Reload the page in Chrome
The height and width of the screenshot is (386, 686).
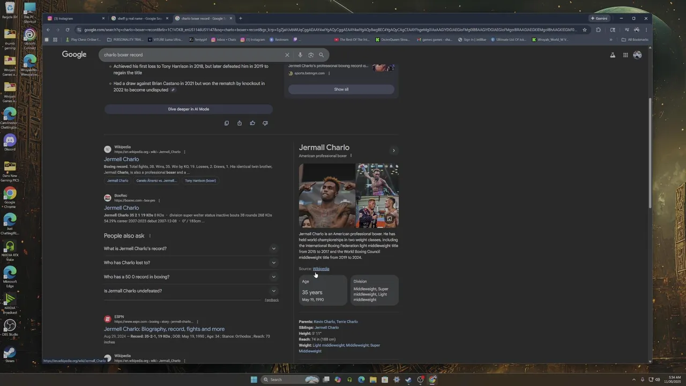pyautogui.click(x=68, y=29)
